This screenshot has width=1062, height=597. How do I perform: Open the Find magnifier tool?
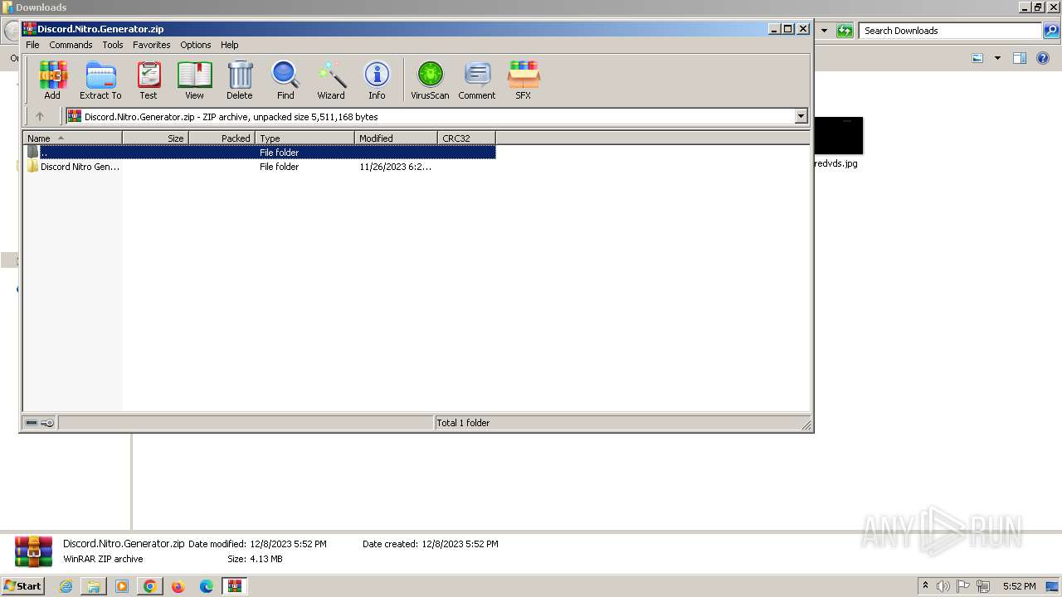tap(285, 80)
